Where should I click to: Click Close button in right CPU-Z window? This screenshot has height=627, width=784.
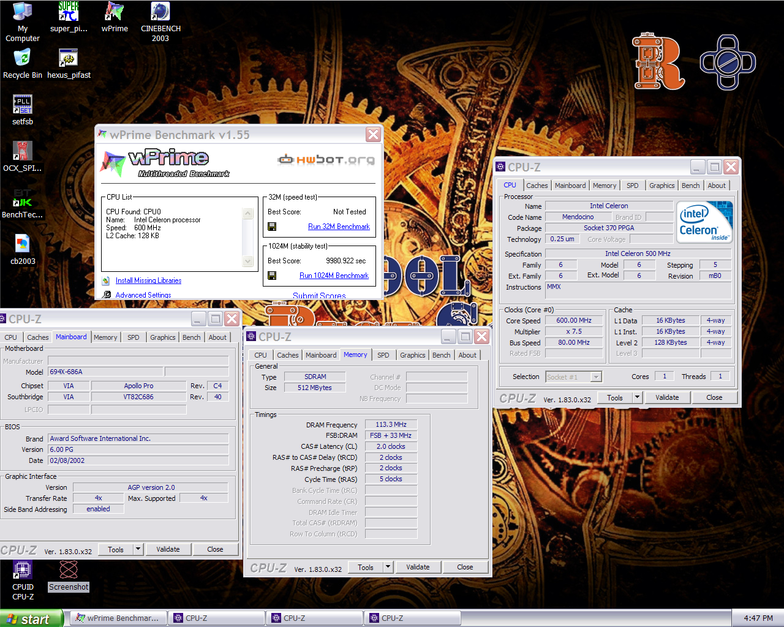click(x=714, y=397)
